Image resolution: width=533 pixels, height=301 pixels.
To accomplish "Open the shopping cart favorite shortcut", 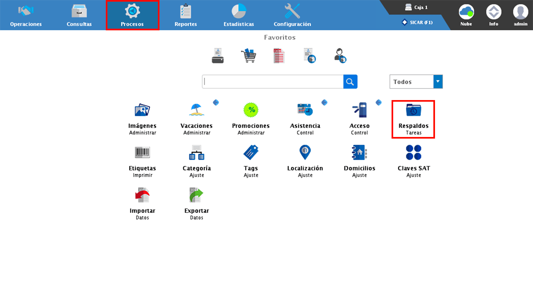I will tap(248, 56).
